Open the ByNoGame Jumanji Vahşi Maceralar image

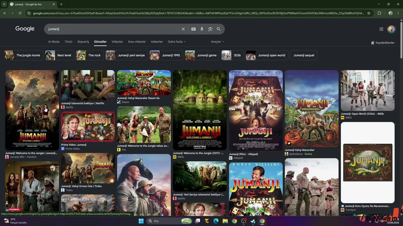(312, 109)
